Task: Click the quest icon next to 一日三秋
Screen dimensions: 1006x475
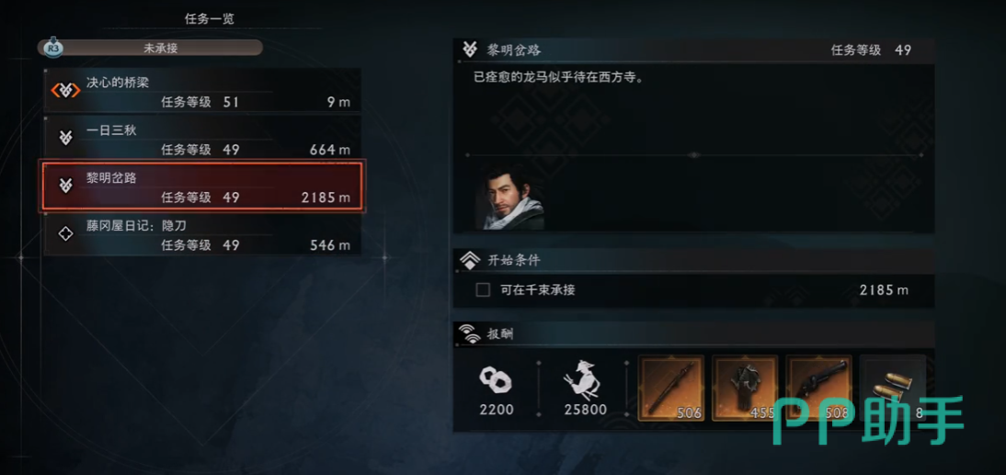Action: click(x=64, y=138)
